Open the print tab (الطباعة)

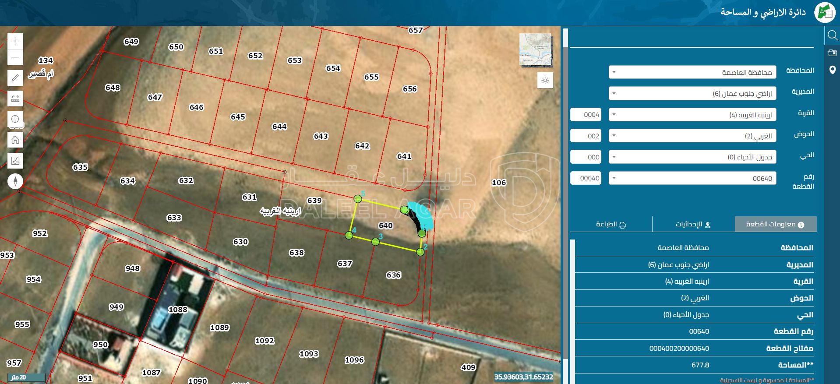tap(611, 224)
